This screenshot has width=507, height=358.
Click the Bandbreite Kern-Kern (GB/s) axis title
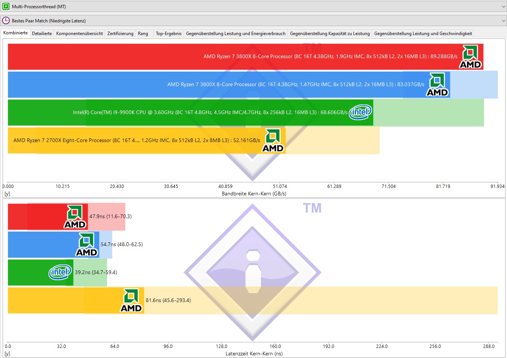[x=254, y=194]
